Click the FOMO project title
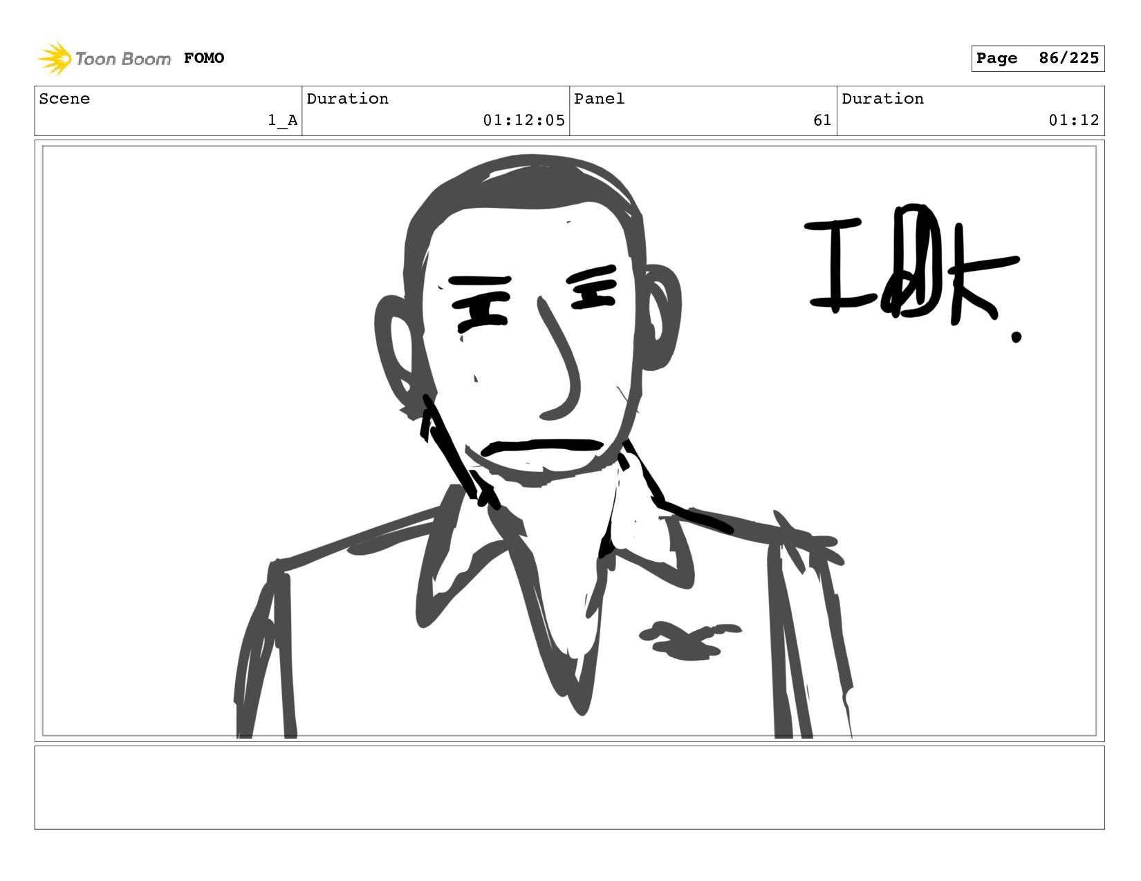Screen dimensions: 1141x881 pos(204,58)
